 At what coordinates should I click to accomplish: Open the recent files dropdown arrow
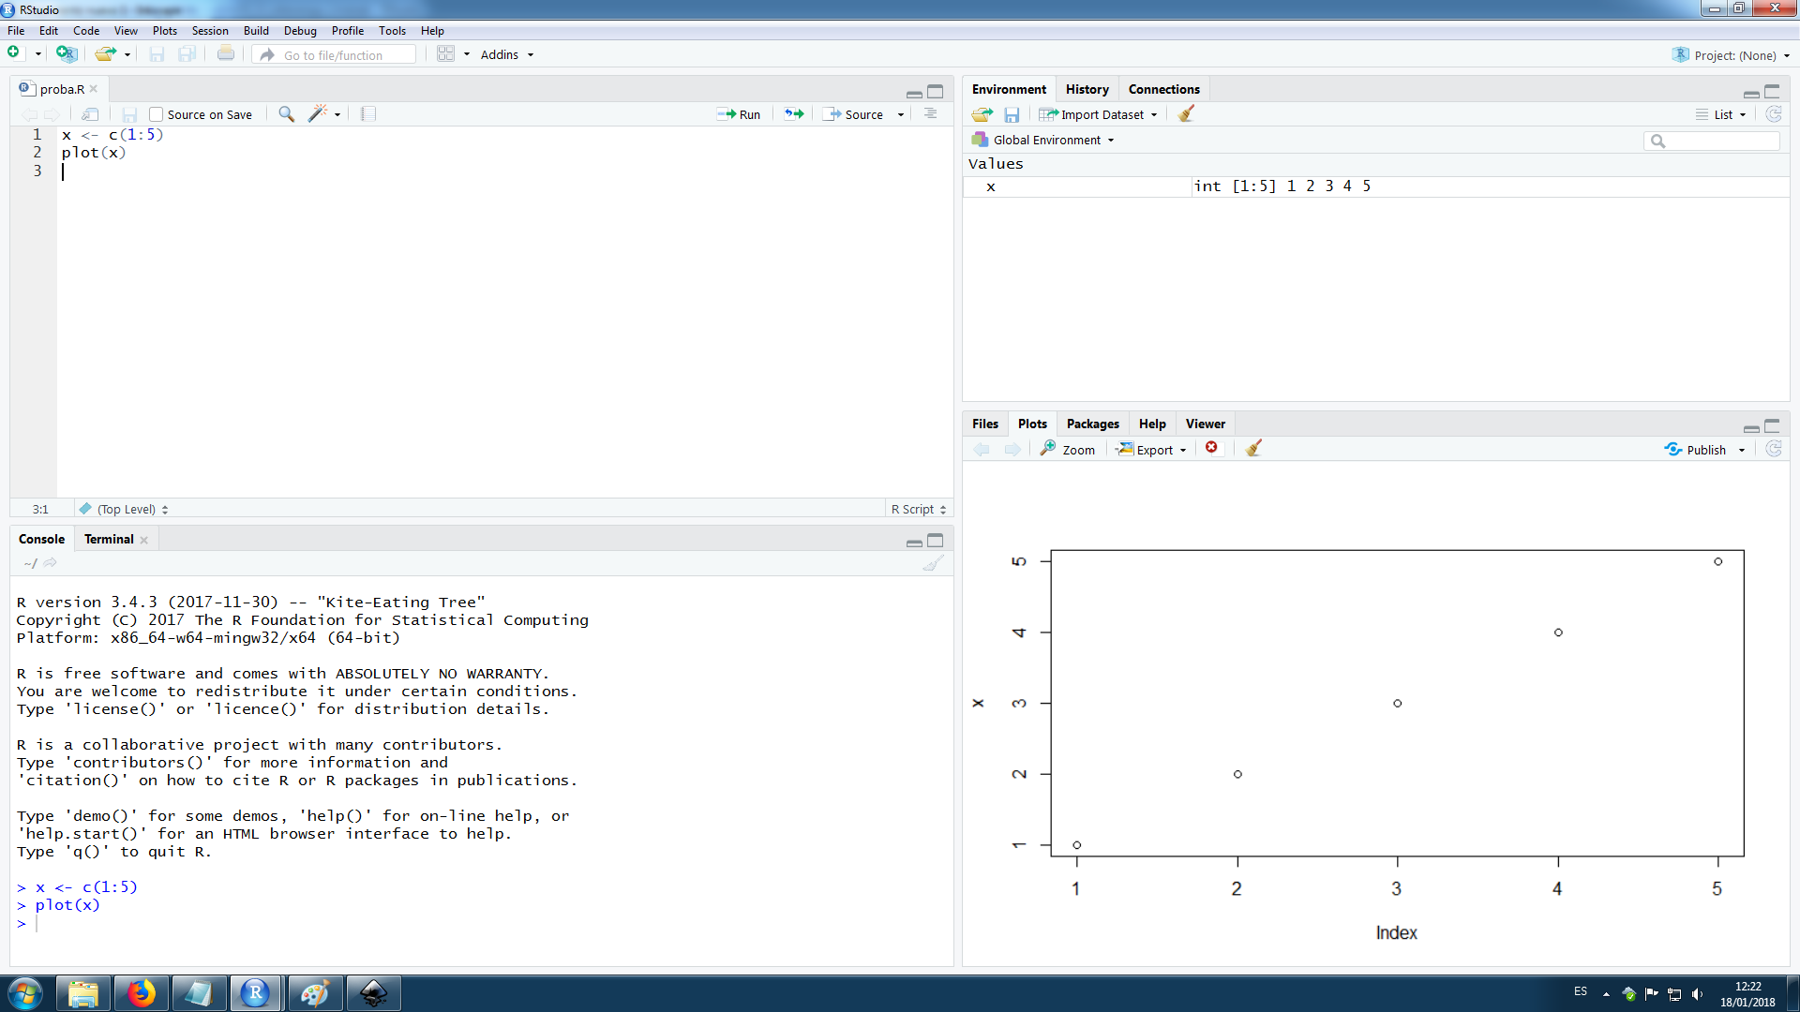coord(127,54)
